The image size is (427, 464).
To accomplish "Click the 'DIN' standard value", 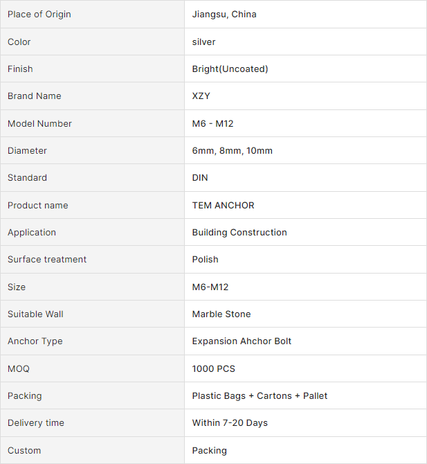I will [x=200, y=178].
